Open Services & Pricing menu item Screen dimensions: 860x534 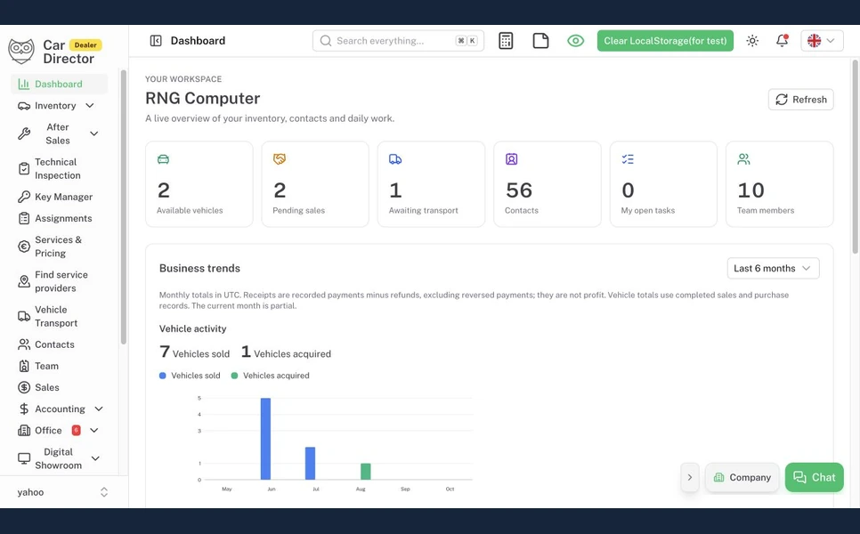(58, 247)
